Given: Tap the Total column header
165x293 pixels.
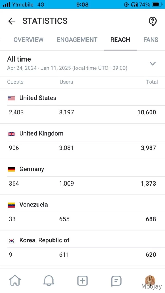Looking at the screenshot, I should click(x=152, y=82).
